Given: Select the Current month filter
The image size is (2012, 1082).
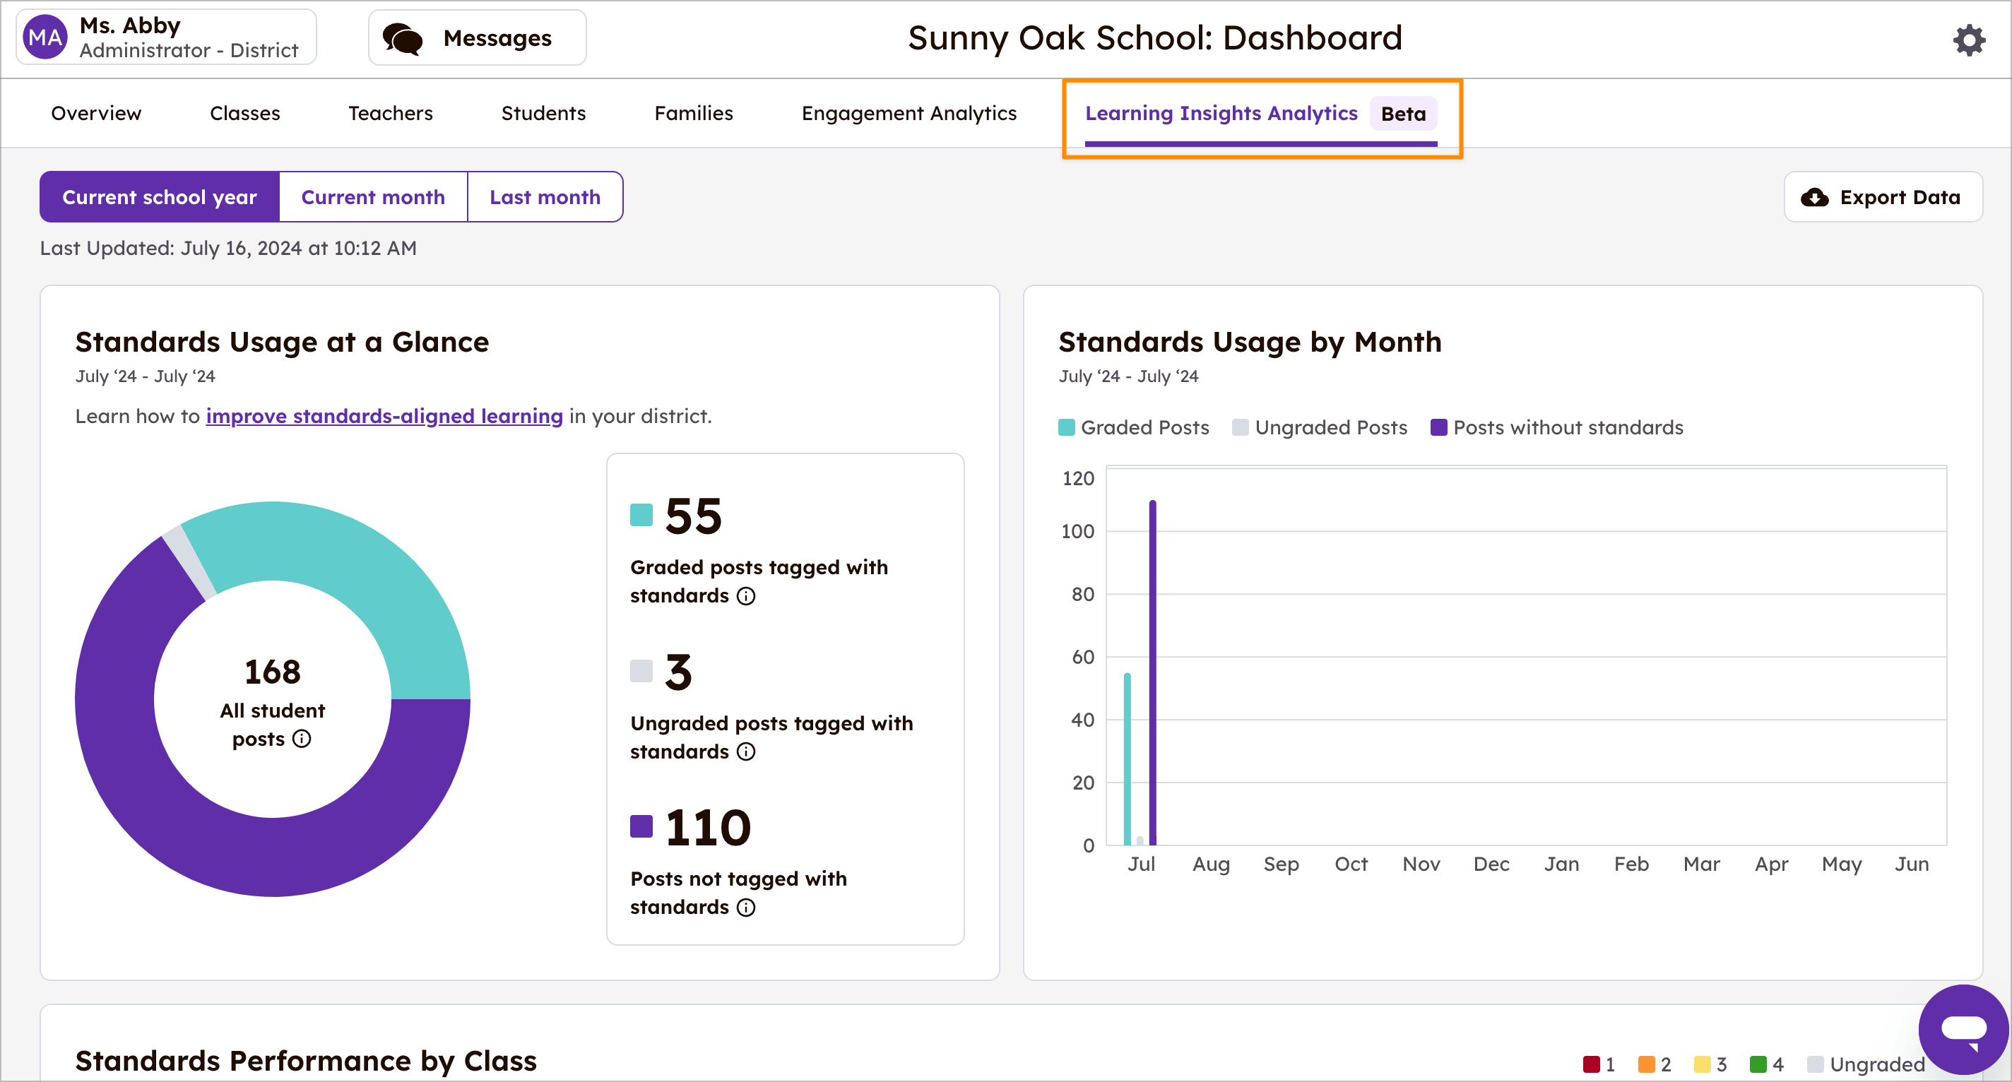Looking at the screenshot, I should pos(373,197).
